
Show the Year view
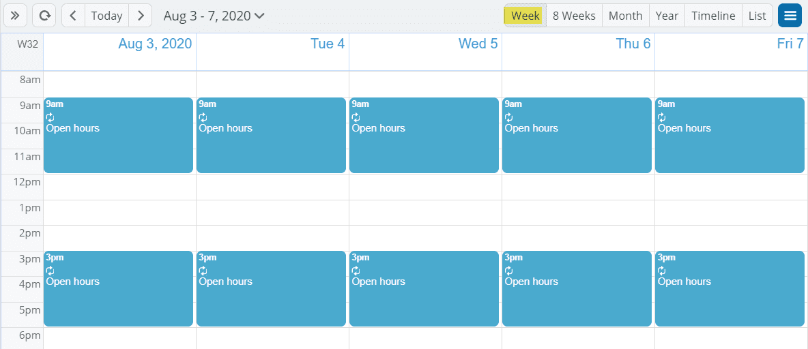[x=667, y=16]
